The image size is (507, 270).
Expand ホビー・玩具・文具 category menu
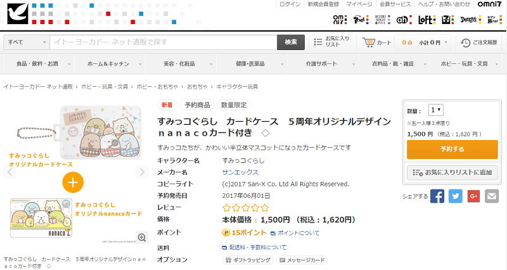pyautogui.click(x=466, y=64)
